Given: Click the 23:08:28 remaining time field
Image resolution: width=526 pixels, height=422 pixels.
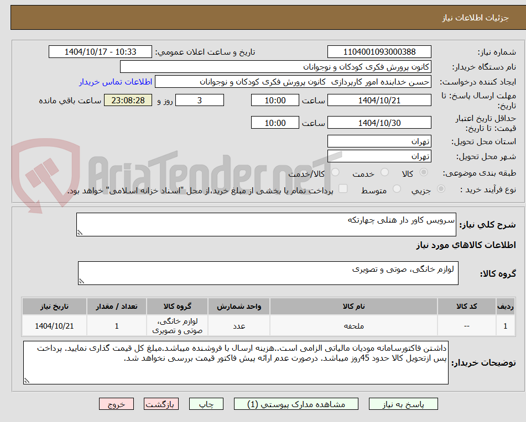Looking at the screenshot, I should pos(128,100).
